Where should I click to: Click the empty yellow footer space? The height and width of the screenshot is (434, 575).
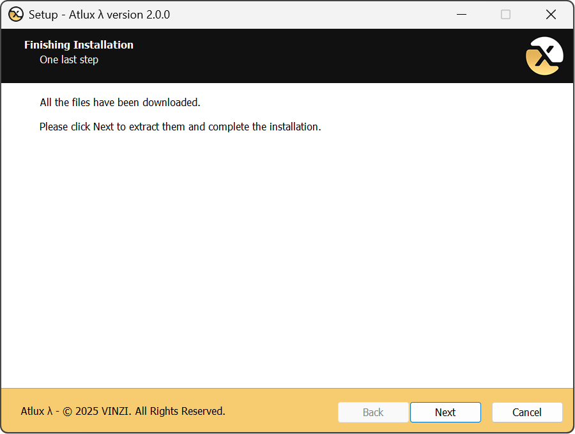point(281,411)
